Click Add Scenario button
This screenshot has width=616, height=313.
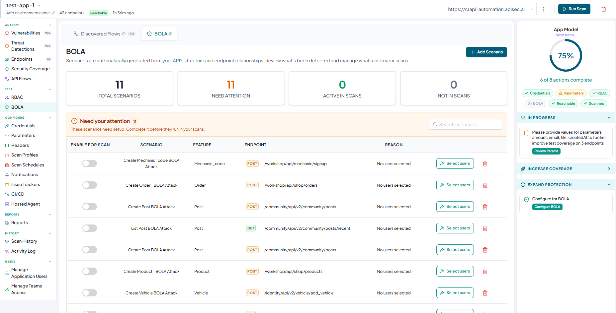tap(486, 52)
